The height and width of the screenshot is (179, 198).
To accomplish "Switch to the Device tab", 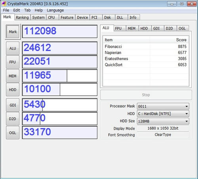I will pyautogui.click(x=82, y=18).
